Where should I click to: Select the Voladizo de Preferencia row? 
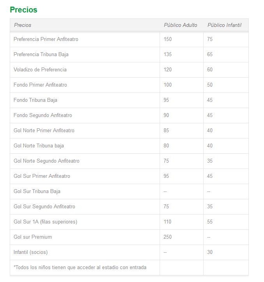pyautogui.click(x=129, y=70)
